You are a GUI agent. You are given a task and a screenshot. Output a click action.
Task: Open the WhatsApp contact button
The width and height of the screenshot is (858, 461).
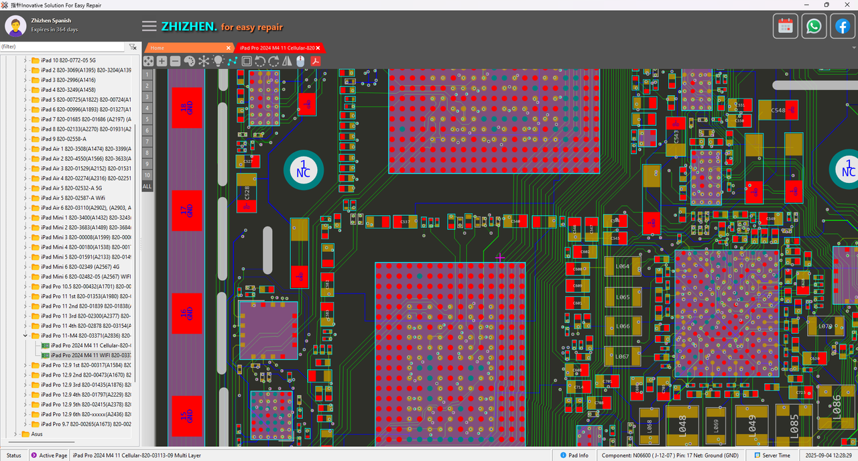(x=814, y=26)
